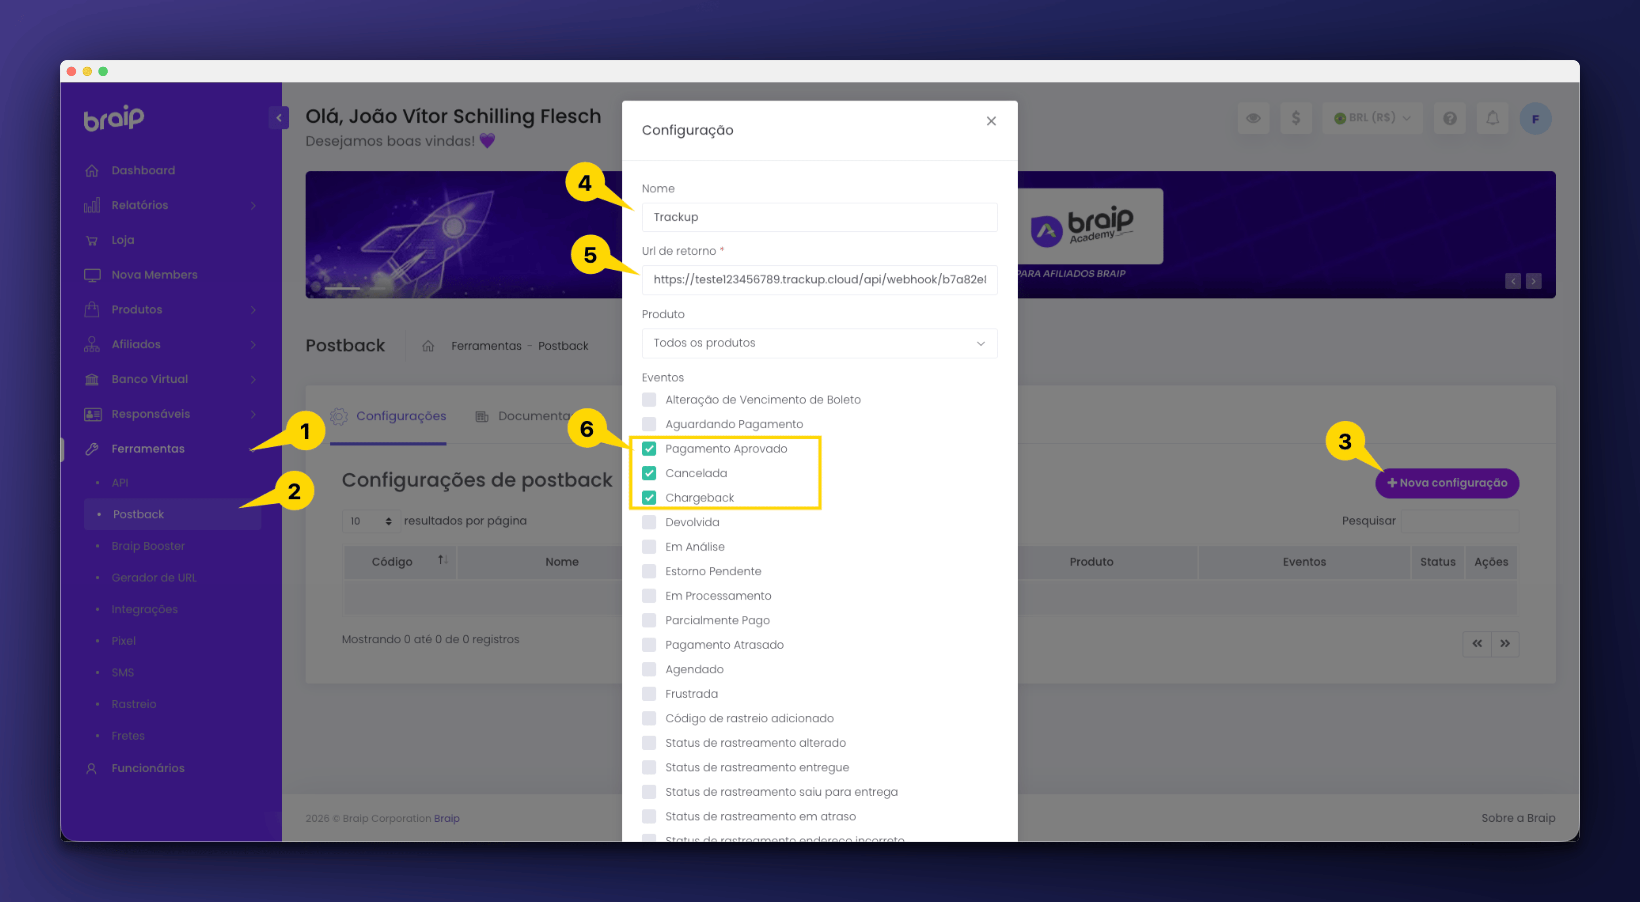Uncheck Cancelada event
The height and width of the screenshot is (902, 1640).
[649, 473]
